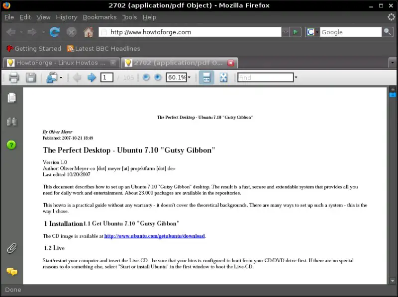
Task: Open the Tools menu
Action: (x=129, y=17)
